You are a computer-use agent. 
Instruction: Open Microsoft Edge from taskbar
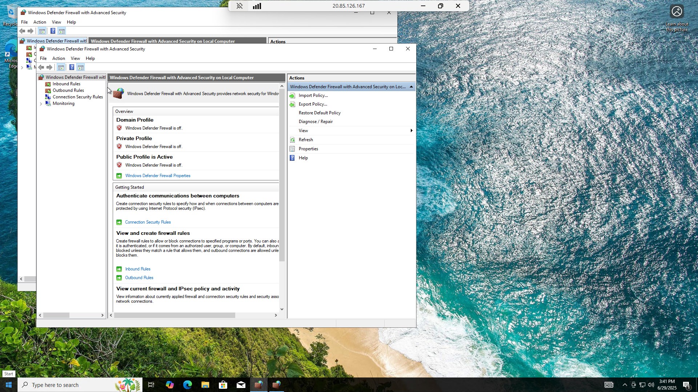pyautogui.click(x=188, y=385)
